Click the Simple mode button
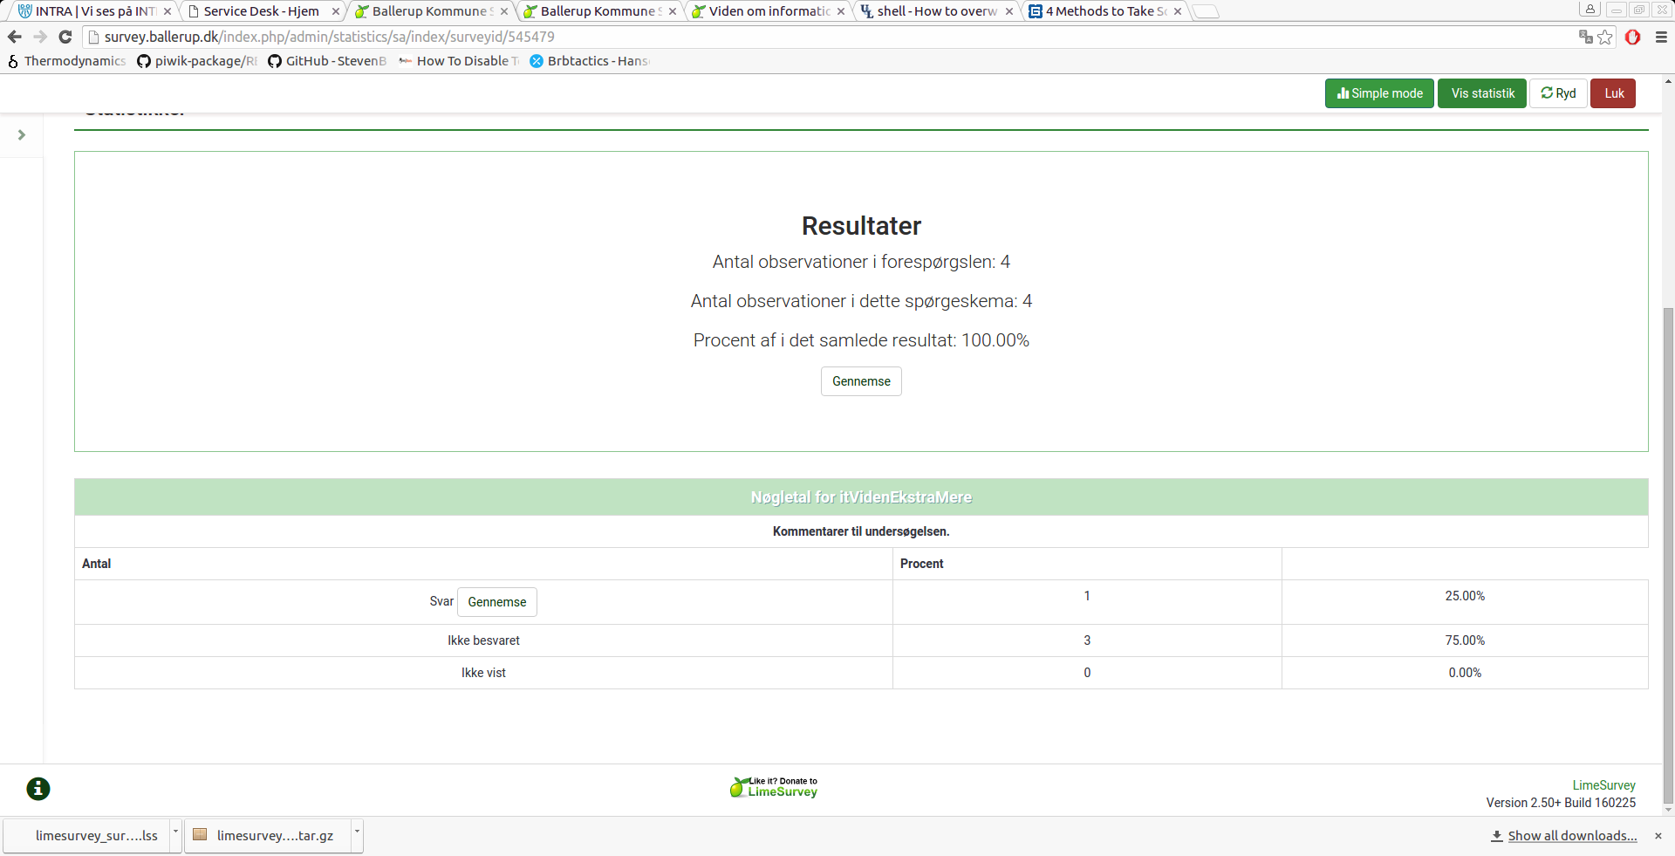Screen dimensions: 1675x856 click(x=1379, y=93)
